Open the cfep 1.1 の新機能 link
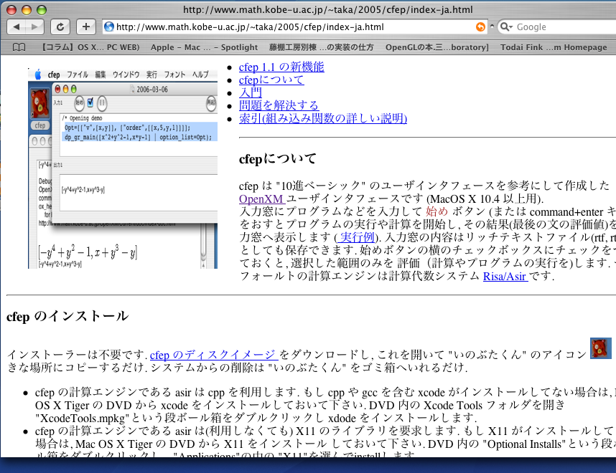The image size is (616, 473). [281, 67]
